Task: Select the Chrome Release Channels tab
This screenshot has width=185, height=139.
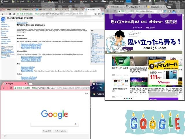Action: (x=92, y=10)
